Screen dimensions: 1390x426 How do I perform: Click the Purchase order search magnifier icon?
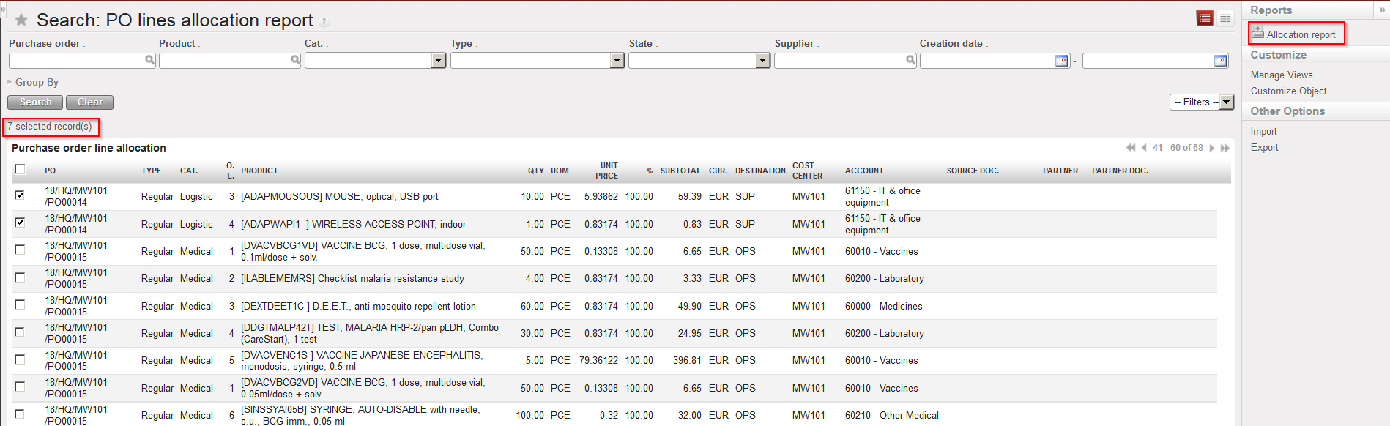(x=149, y=60)
